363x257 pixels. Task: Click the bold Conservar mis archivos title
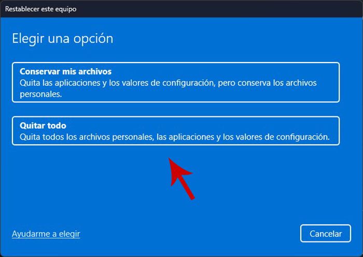pyautogui.click(x=65, y=71)
